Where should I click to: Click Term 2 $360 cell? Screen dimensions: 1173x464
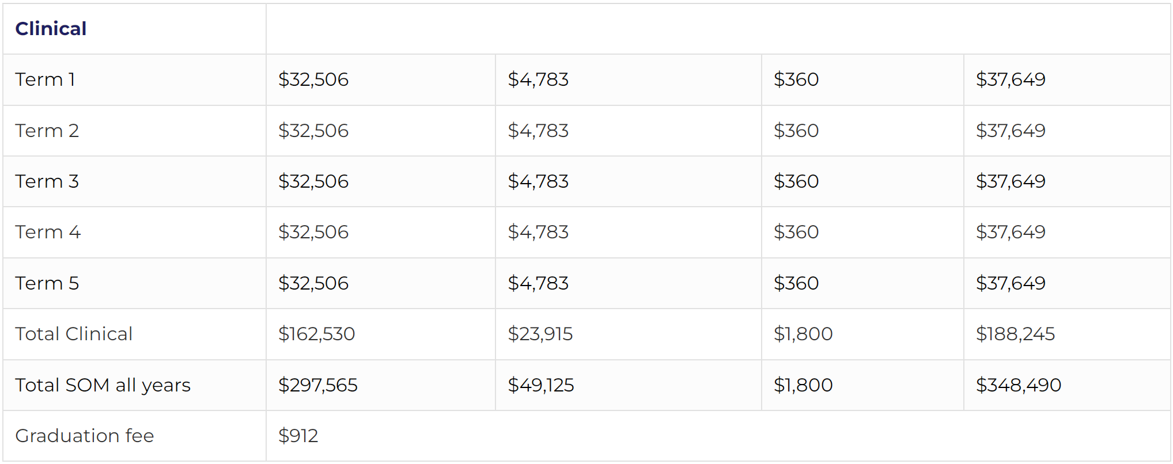pos(796,131)
